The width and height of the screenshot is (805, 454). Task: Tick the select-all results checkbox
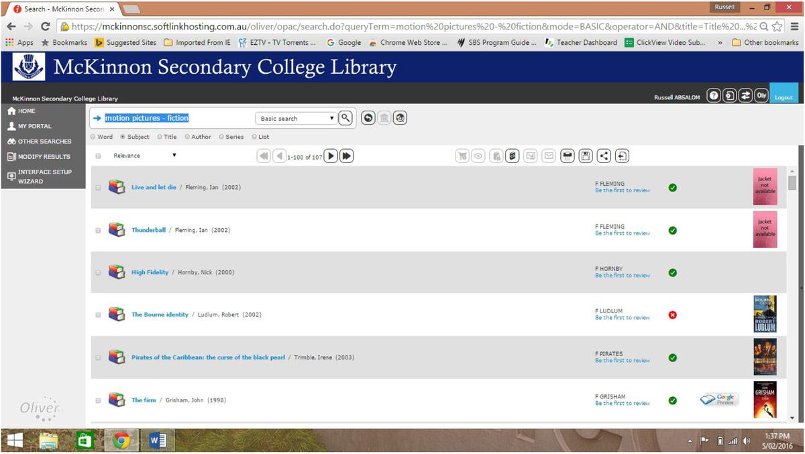coord(98,156)
